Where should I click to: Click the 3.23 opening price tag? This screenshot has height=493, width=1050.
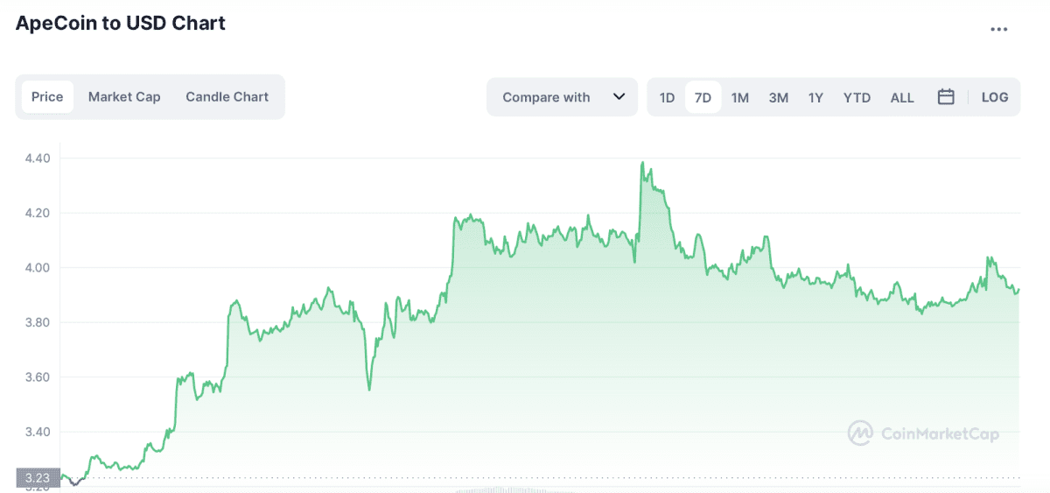38,478
